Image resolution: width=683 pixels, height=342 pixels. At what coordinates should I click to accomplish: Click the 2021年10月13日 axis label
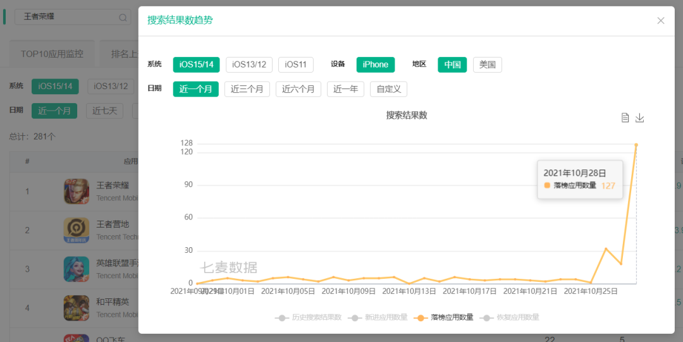(409, 291)
